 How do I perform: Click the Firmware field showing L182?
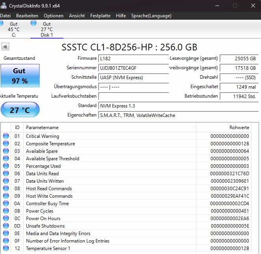(x=134, y=59)
